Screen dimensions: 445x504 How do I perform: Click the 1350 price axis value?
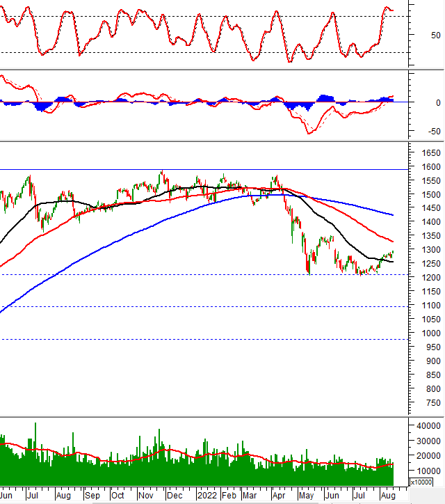click(431, 236)
